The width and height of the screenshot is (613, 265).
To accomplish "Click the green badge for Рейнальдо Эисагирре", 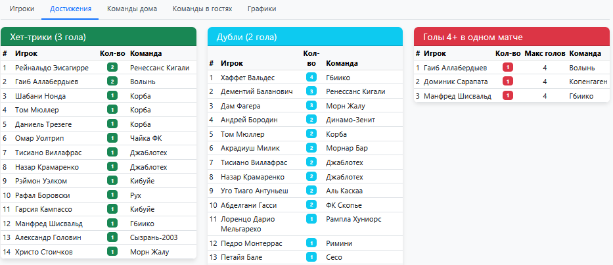I will click(x=112, y=67).
